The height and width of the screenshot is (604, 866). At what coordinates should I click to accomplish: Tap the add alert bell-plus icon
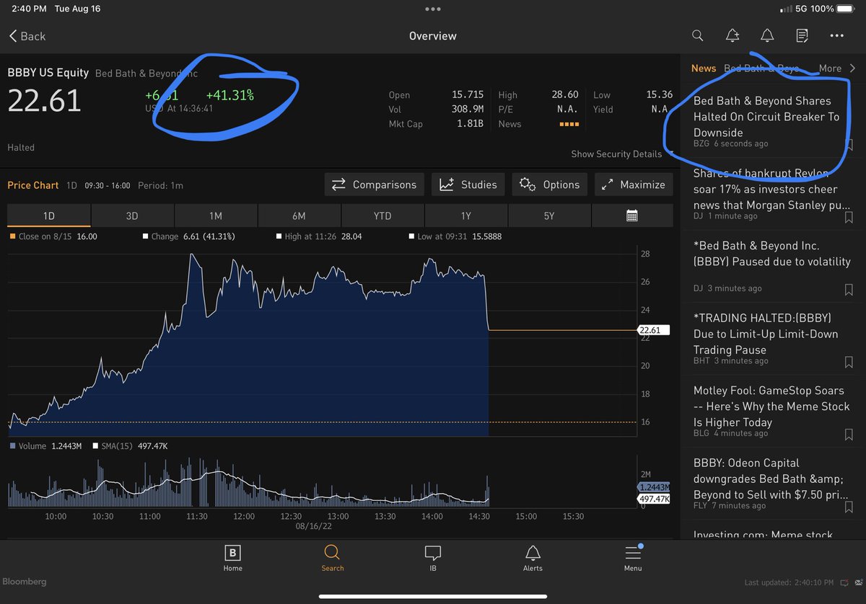(x=732, y=35)
